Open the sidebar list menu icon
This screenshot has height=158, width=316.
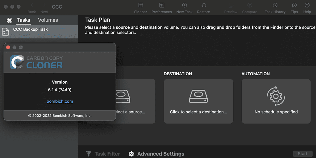(x=10, y=20)
